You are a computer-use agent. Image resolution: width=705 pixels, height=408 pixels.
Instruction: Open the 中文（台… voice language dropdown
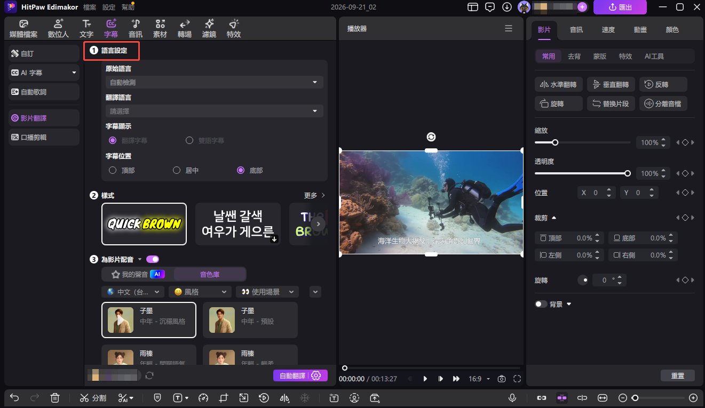coord(133,292)
